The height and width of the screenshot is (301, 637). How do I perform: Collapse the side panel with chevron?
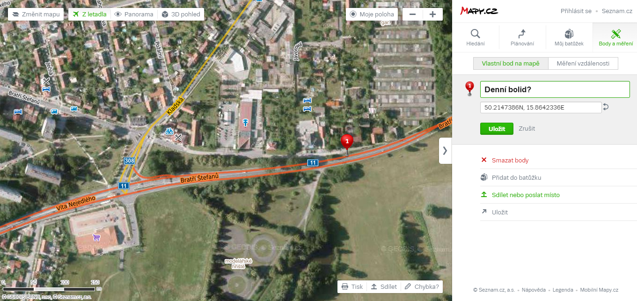pos(445,151)
